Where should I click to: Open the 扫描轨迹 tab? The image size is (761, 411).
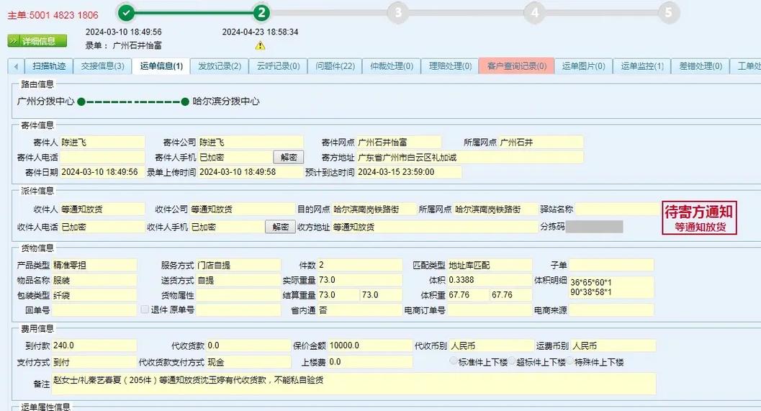pyautogui.click(x=49, y=66)
